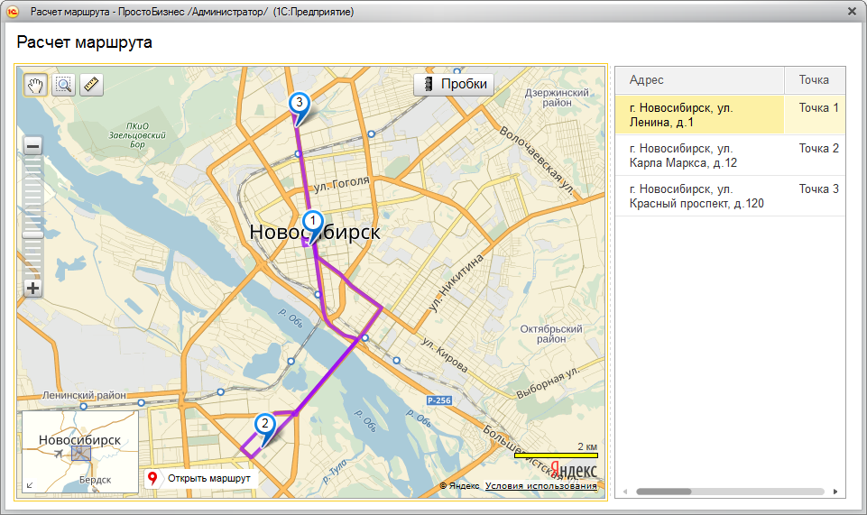Viewport: 867px width, 515px height.
Task: Click route marker number 1 on map
Action: pos(312,223)
